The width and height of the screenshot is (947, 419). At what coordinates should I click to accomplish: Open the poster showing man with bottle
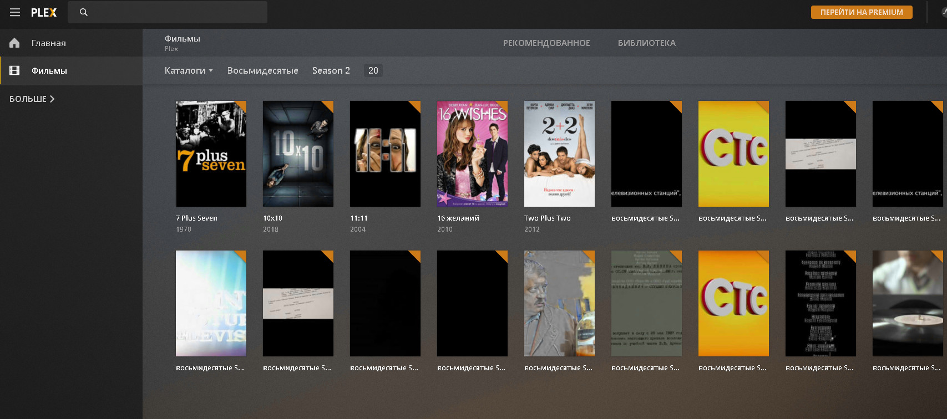(x=559, y=303)
